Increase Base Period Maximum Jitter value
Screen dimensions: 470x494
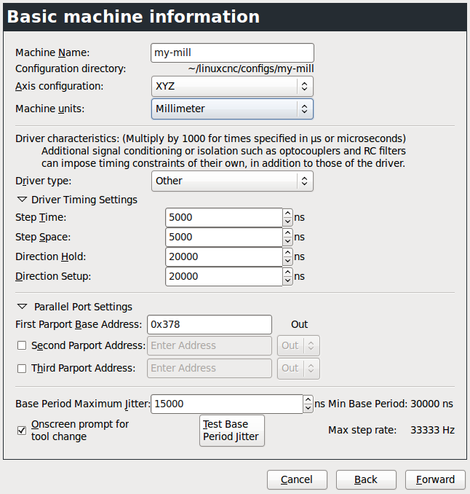[308, 399]
